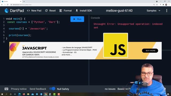
Task: Open the Chrome profile avatar
Action: pyautogui.click(x=166, y=5)
